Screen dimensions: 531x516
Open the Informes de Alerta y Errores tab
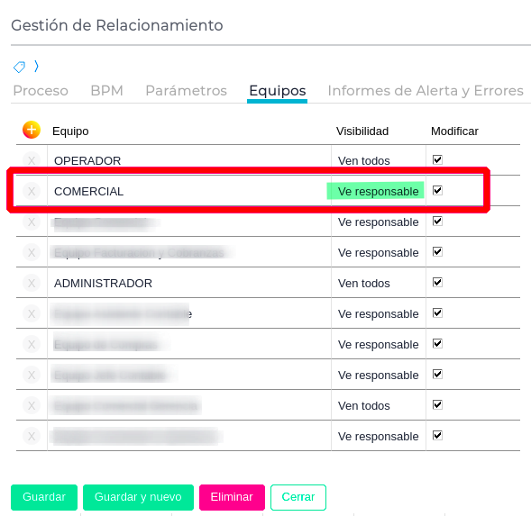pyautogui.click(x=426, y=91)
